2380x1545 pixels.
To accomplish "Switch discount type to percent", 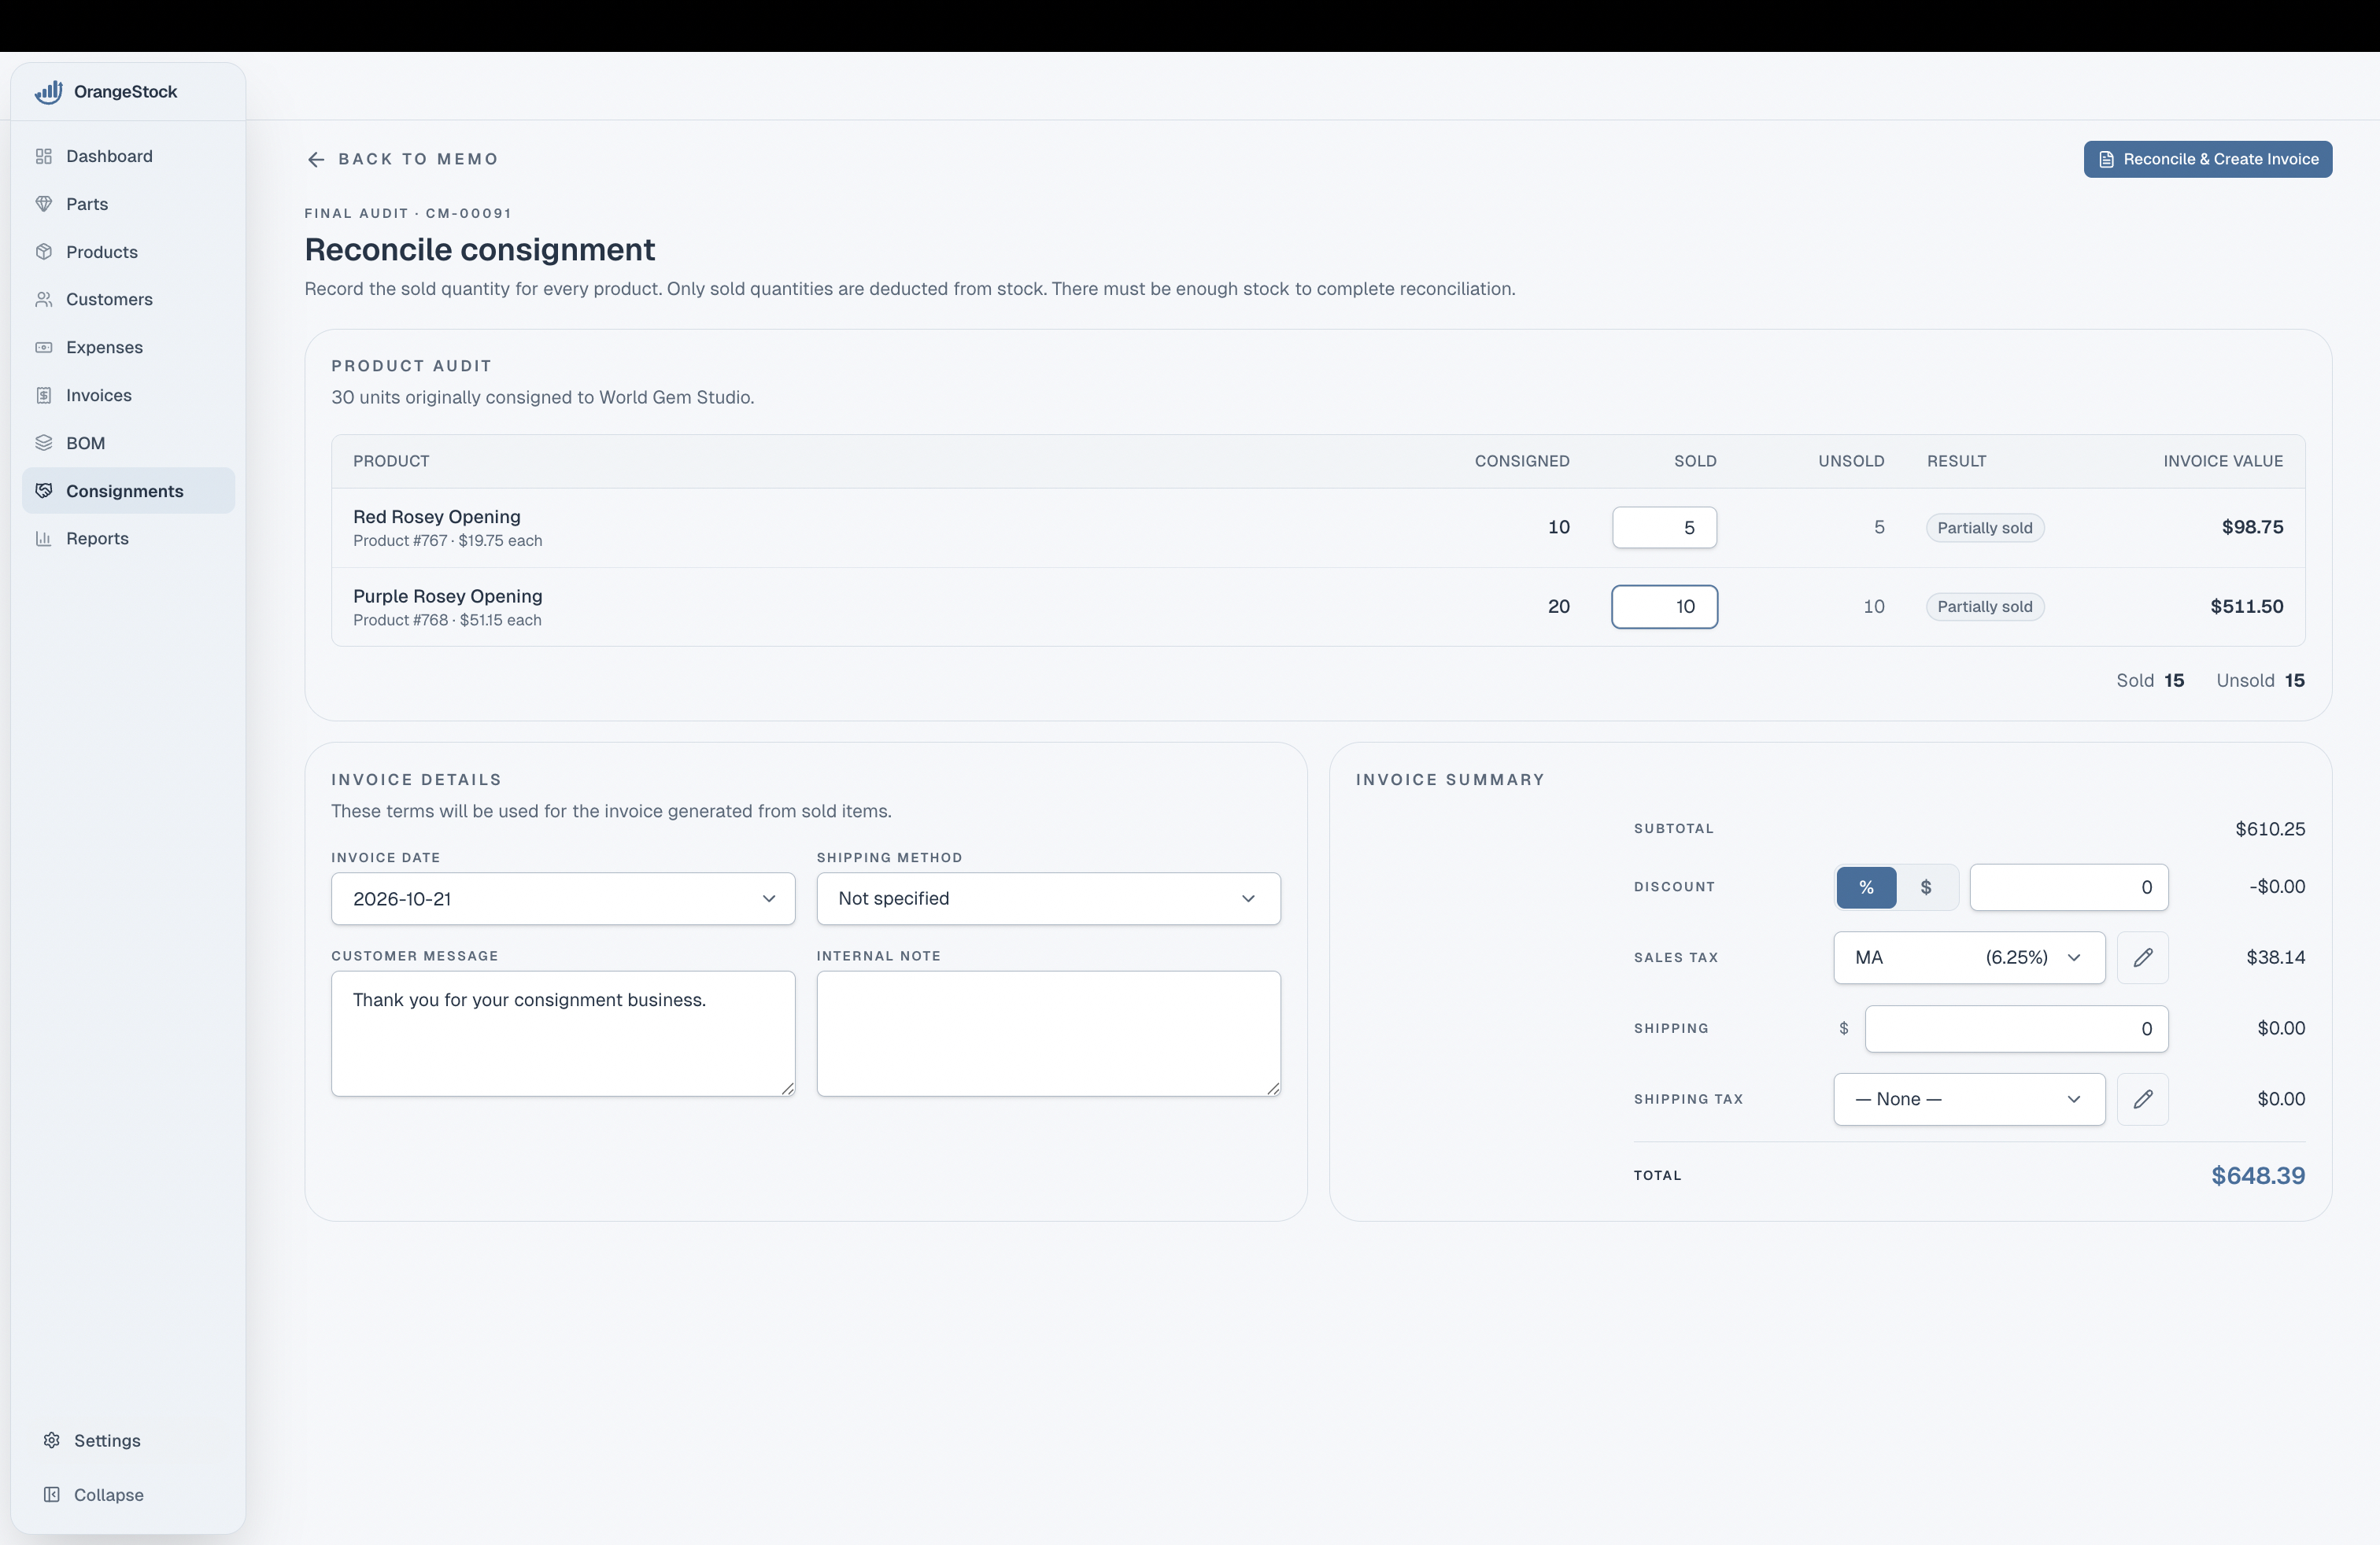I will pos(1866,887).
